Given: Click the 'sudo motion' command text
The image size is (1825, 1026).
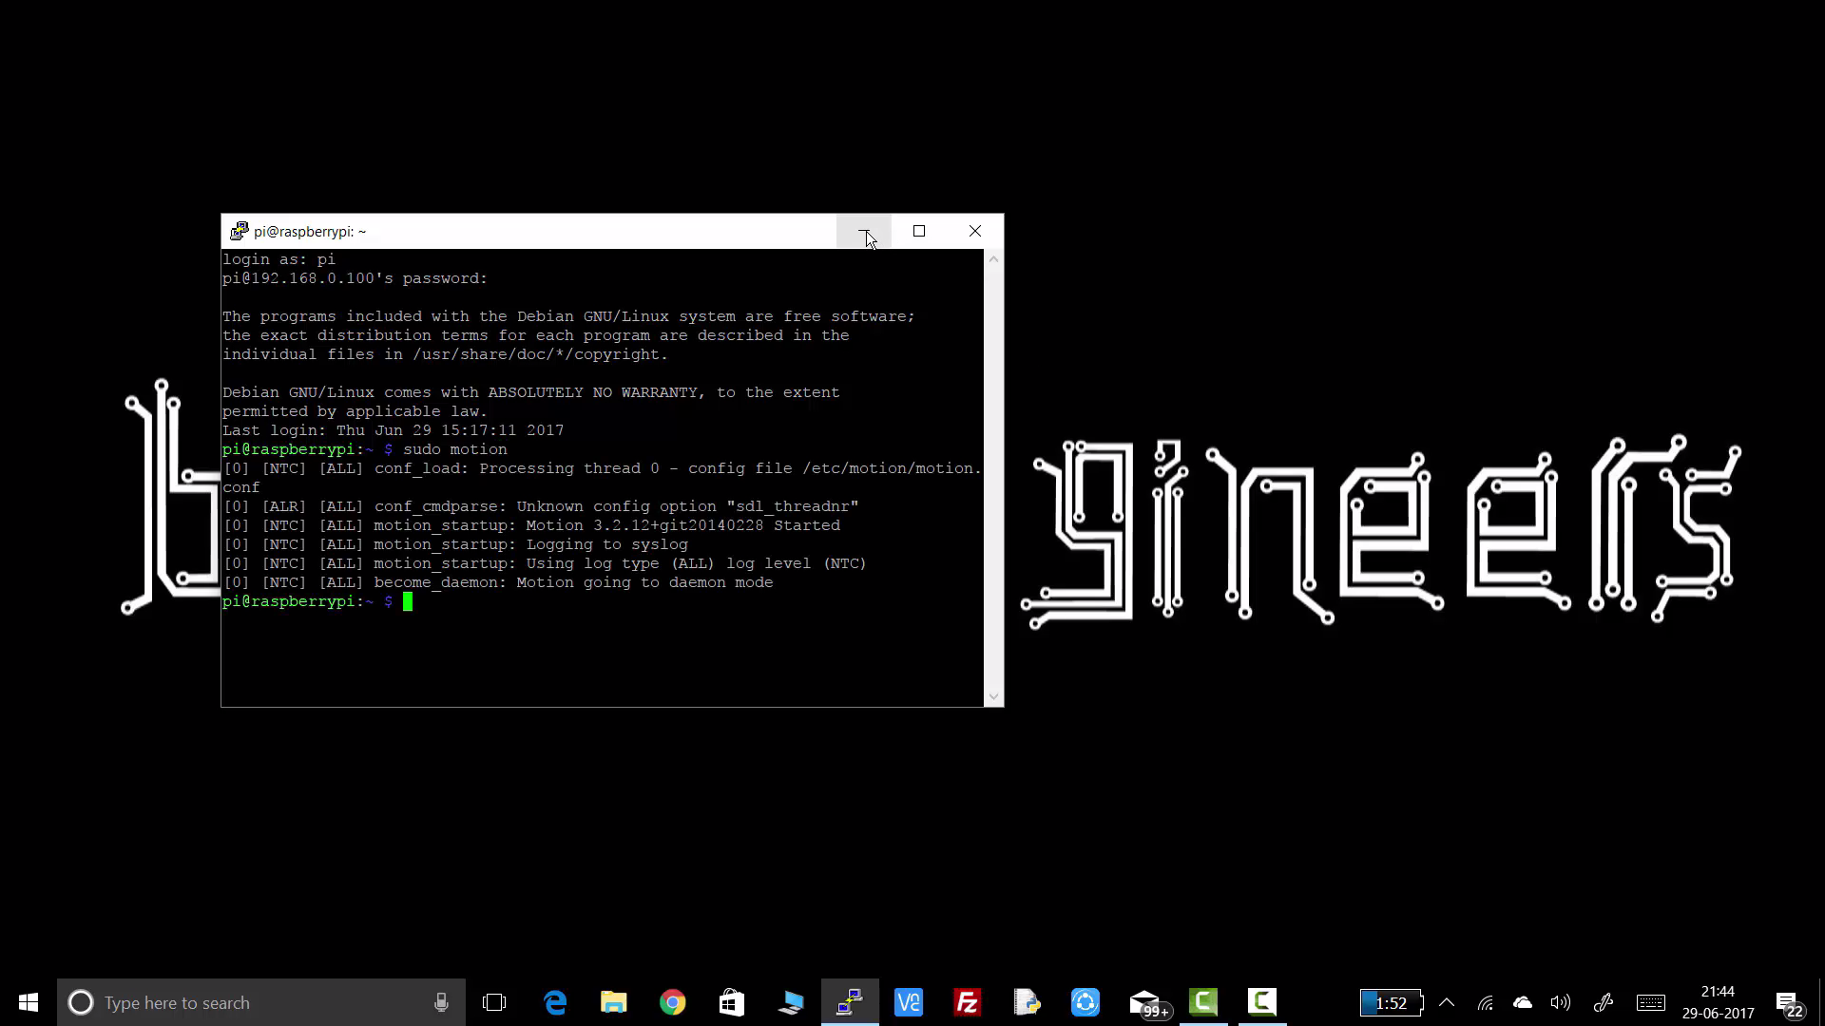Looking at the screenshot, I should [x=455, y=449].
